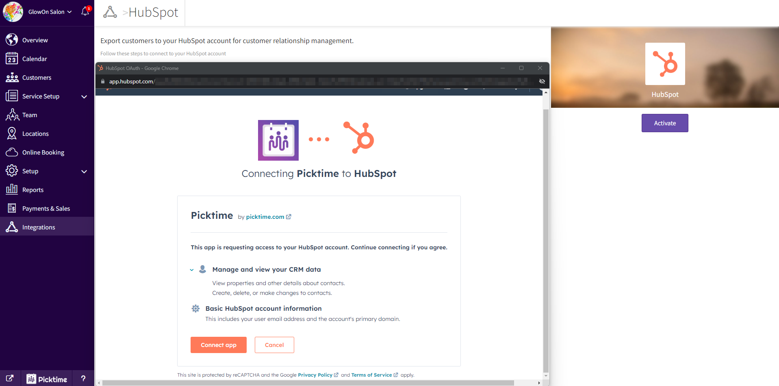
Task: Click the external link icon at bottom-left
Action: pyautogui.click(x=10, y=378)
